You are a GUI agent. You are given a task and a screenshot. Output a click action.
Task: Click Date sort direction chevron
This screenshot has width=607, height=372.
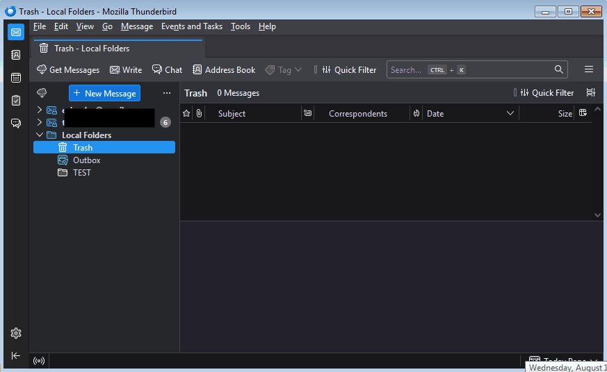(510, 113)
